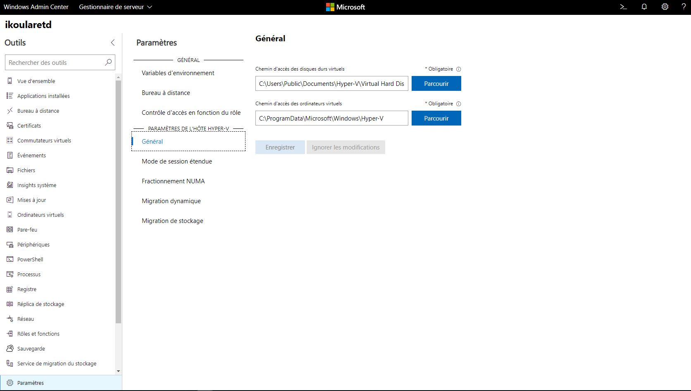Image resolution: width=691 pixels, height=391 pixels.
Task: Click the Événements icon
Action: click(x=10, y=155)
